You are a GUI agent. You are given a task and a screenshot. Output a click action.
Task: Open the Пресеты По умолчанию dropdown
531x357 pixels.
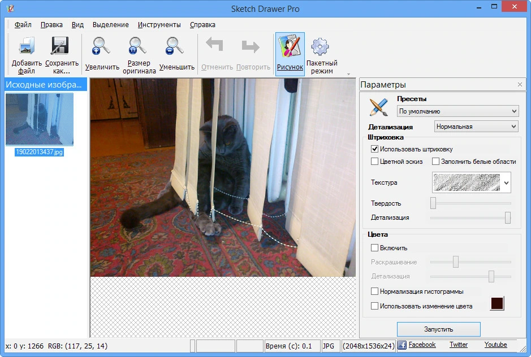[457, 111]
